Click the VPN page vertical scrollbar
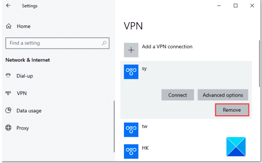Viewport: 262px width, 163px height. click(259, 65)
